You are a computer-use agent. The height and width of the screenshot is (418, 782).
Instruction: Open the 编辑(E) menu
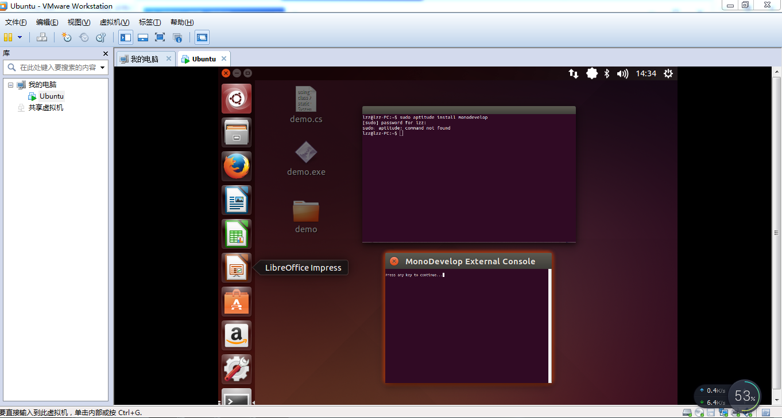(x=47, y=22)
